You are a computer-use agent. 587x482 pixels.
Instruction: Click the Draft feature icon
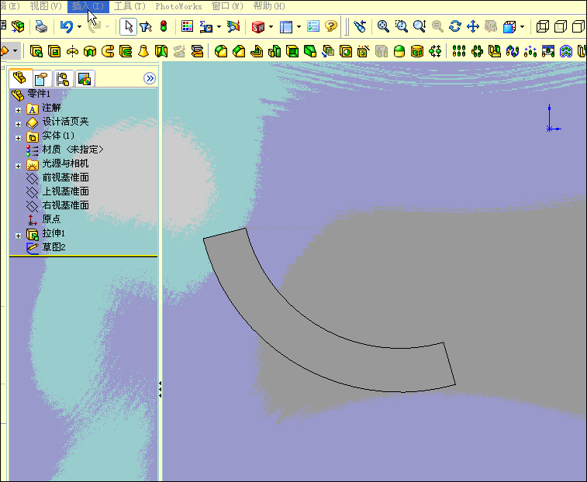[310, 51]
